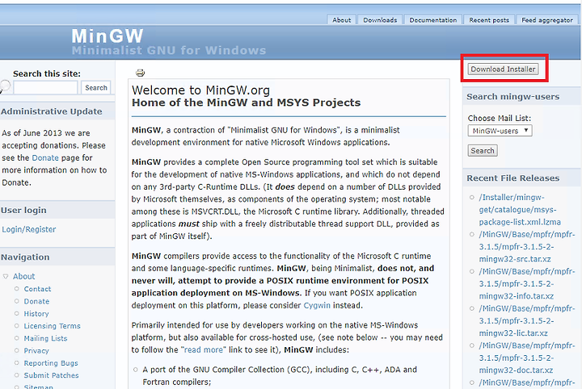
Task: Click the Administrative Update heading
Action: (52, 111)
